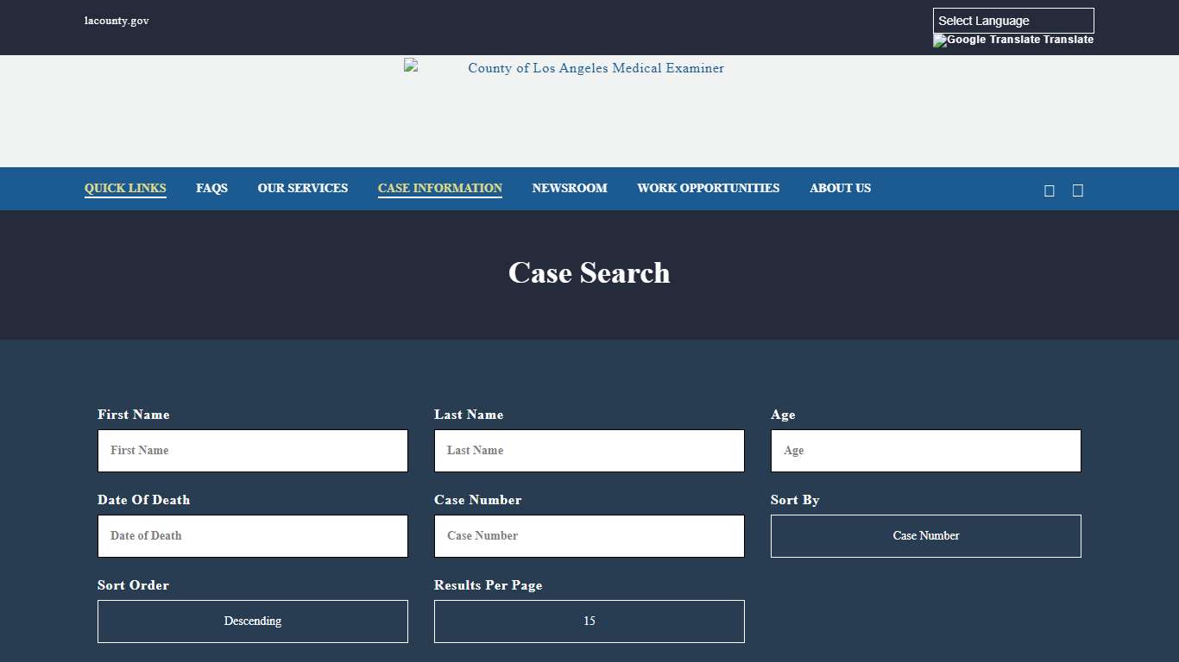Image resolution: width=1179 pixels, height=662 pixels.
Task: Navigate to the NEWSROOM section
Action: click(x=570, y=188)
